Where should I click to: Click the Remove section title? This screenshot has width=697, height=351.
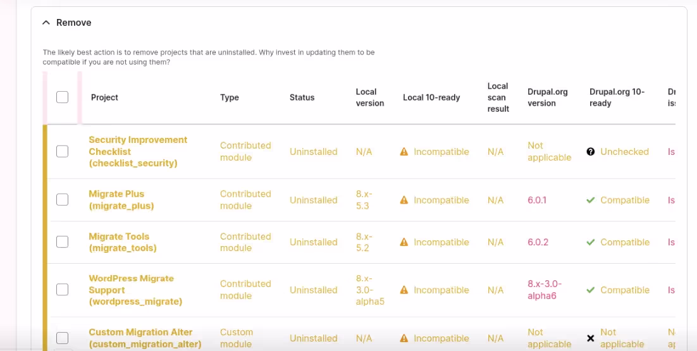tap(74, 23)
